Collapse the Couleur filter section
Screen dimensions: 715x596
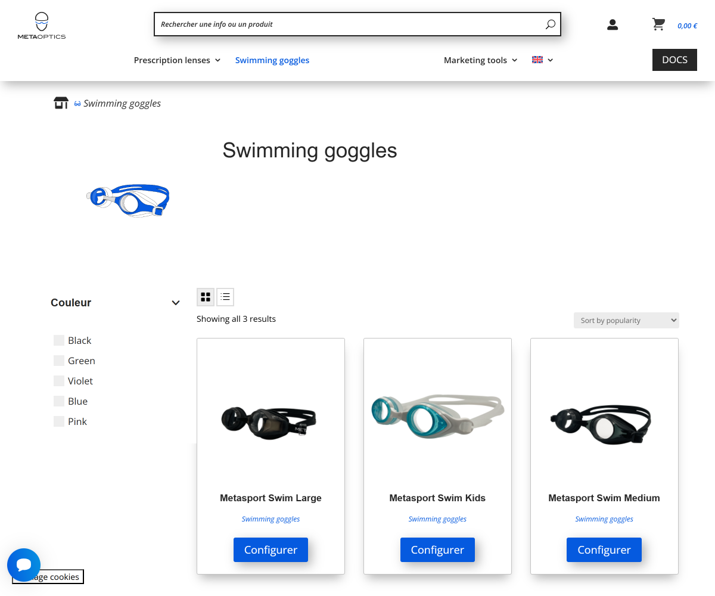click(176, 303)
